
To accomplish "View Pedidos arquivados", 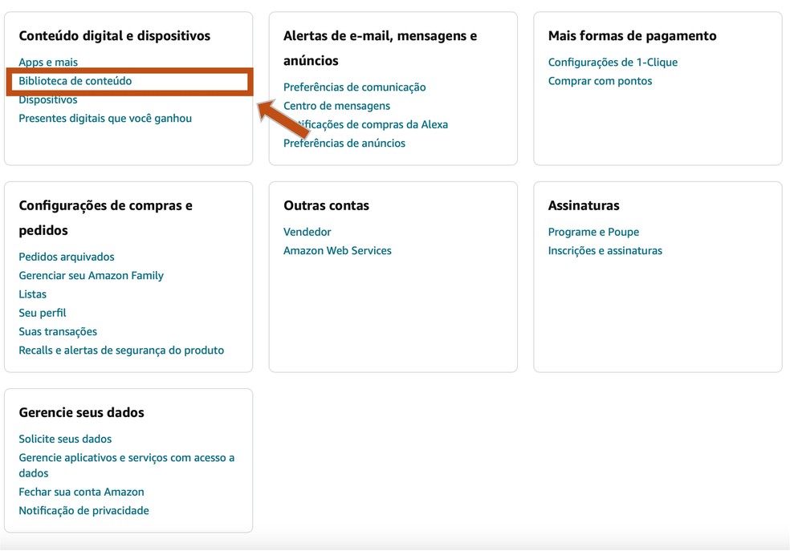I will pyautogui.click(x=67, y=257).
